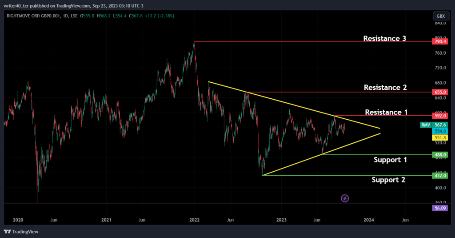
Task: Click the 1D interval label in the chart legend
Action: coord(65,16)
